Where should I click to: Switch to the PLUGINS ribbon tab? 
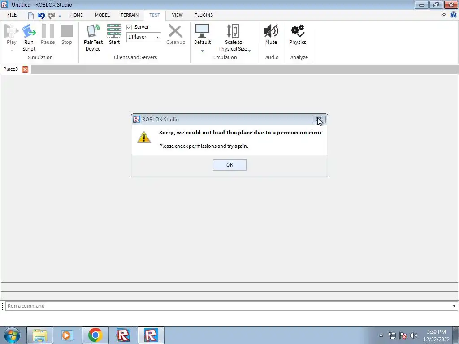coord(204,15)
